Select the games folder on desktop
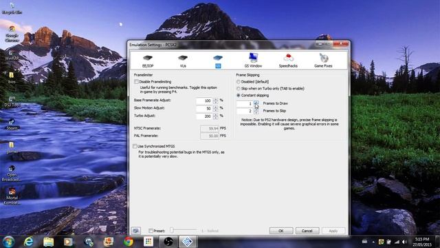The width and height of the screenshot is (440, 248). click(x=12, y=147)
